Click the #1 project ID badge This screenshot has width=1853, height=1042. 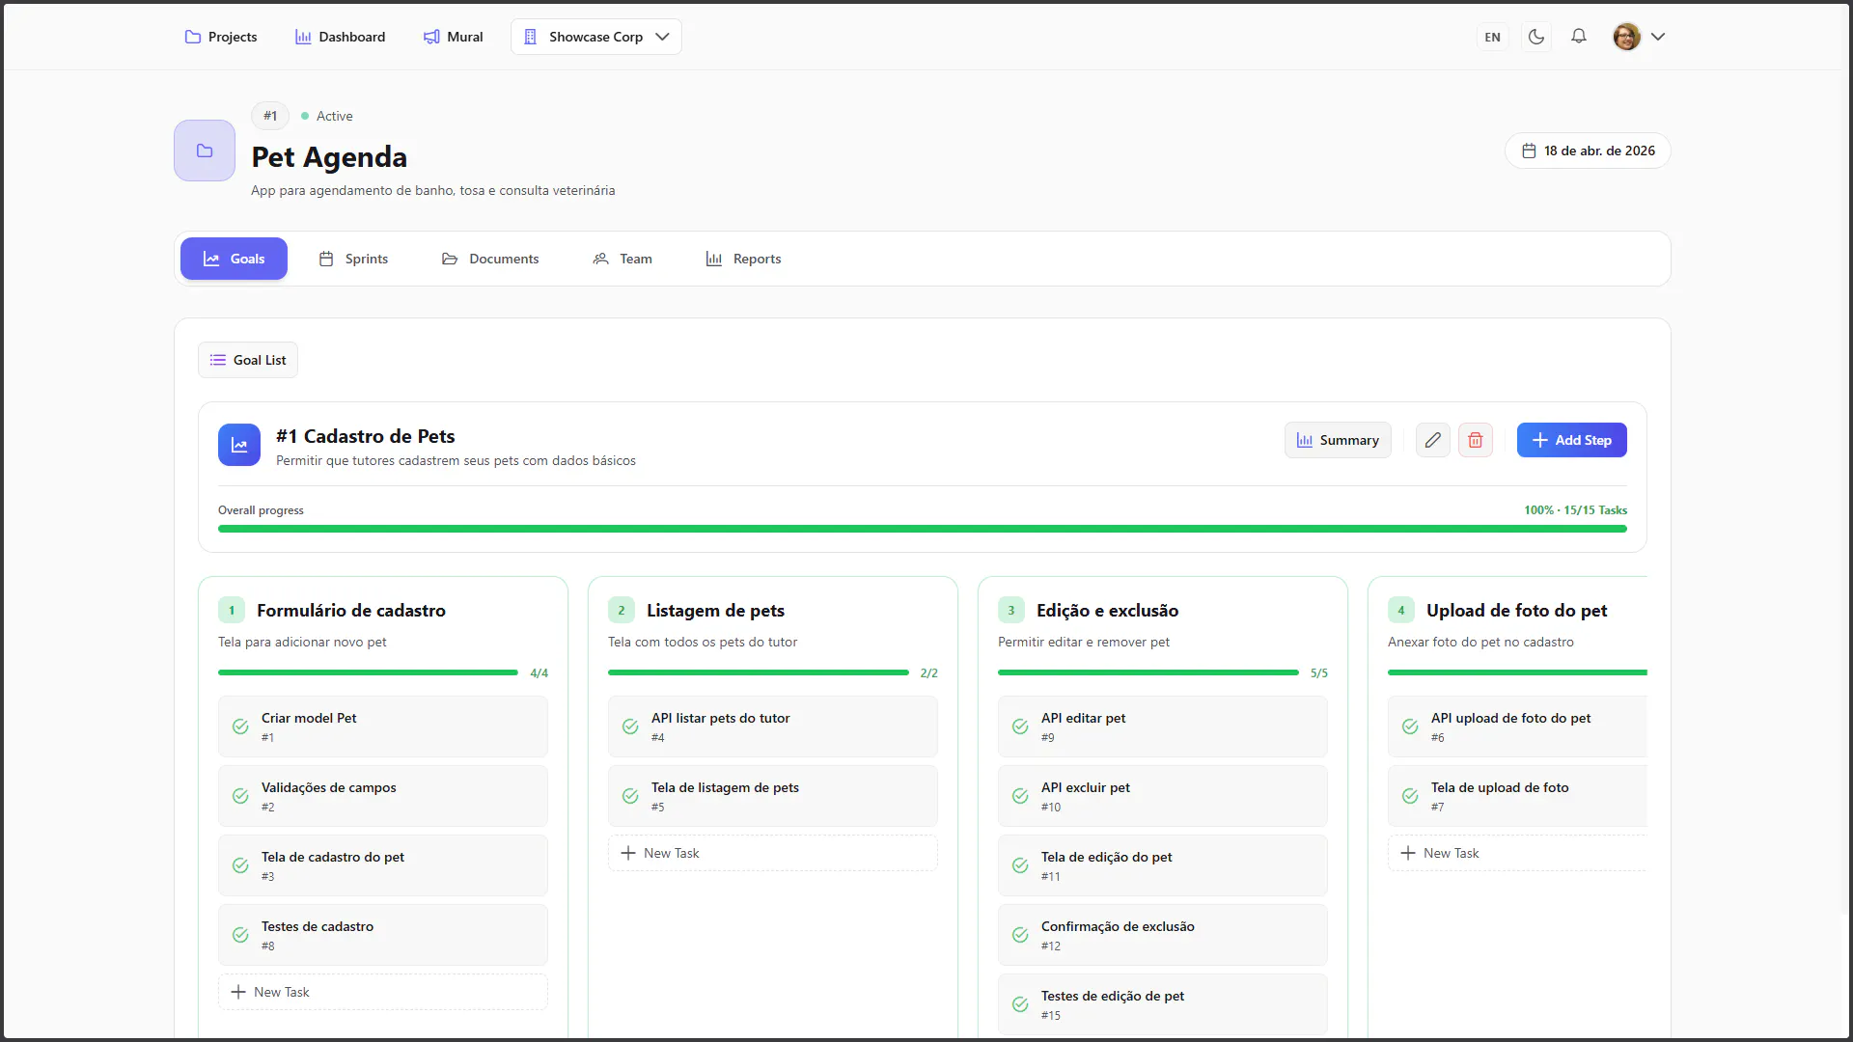coord(270,116)
